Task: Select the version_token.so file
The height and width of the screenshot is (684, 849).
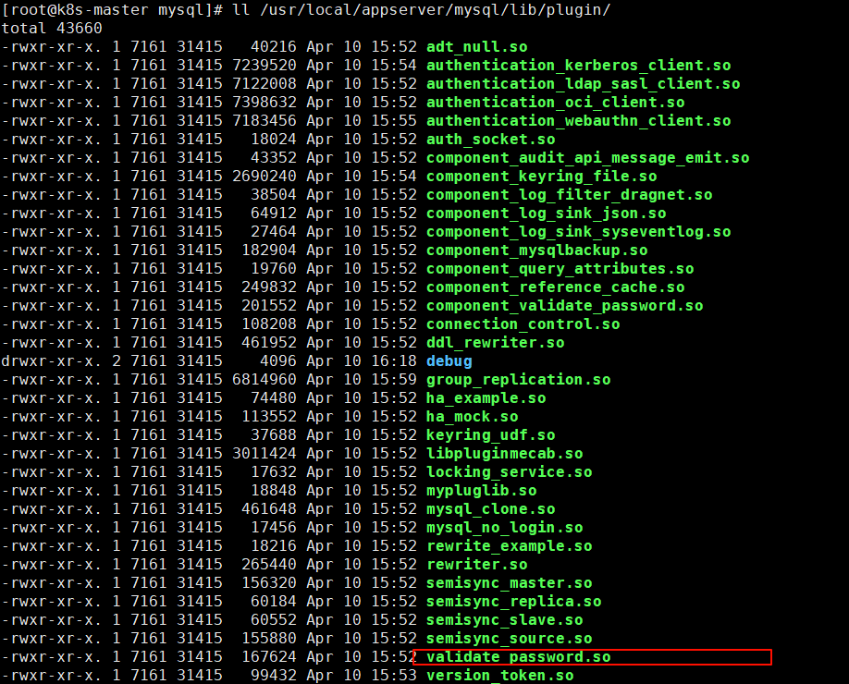Action: (x=499, y=676)
